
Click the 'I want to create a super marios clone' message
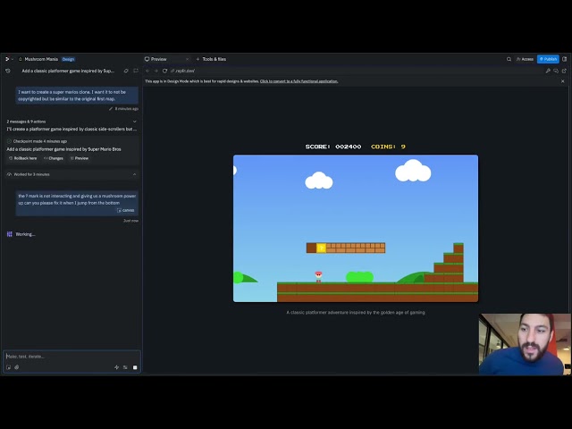click(77, 96)
